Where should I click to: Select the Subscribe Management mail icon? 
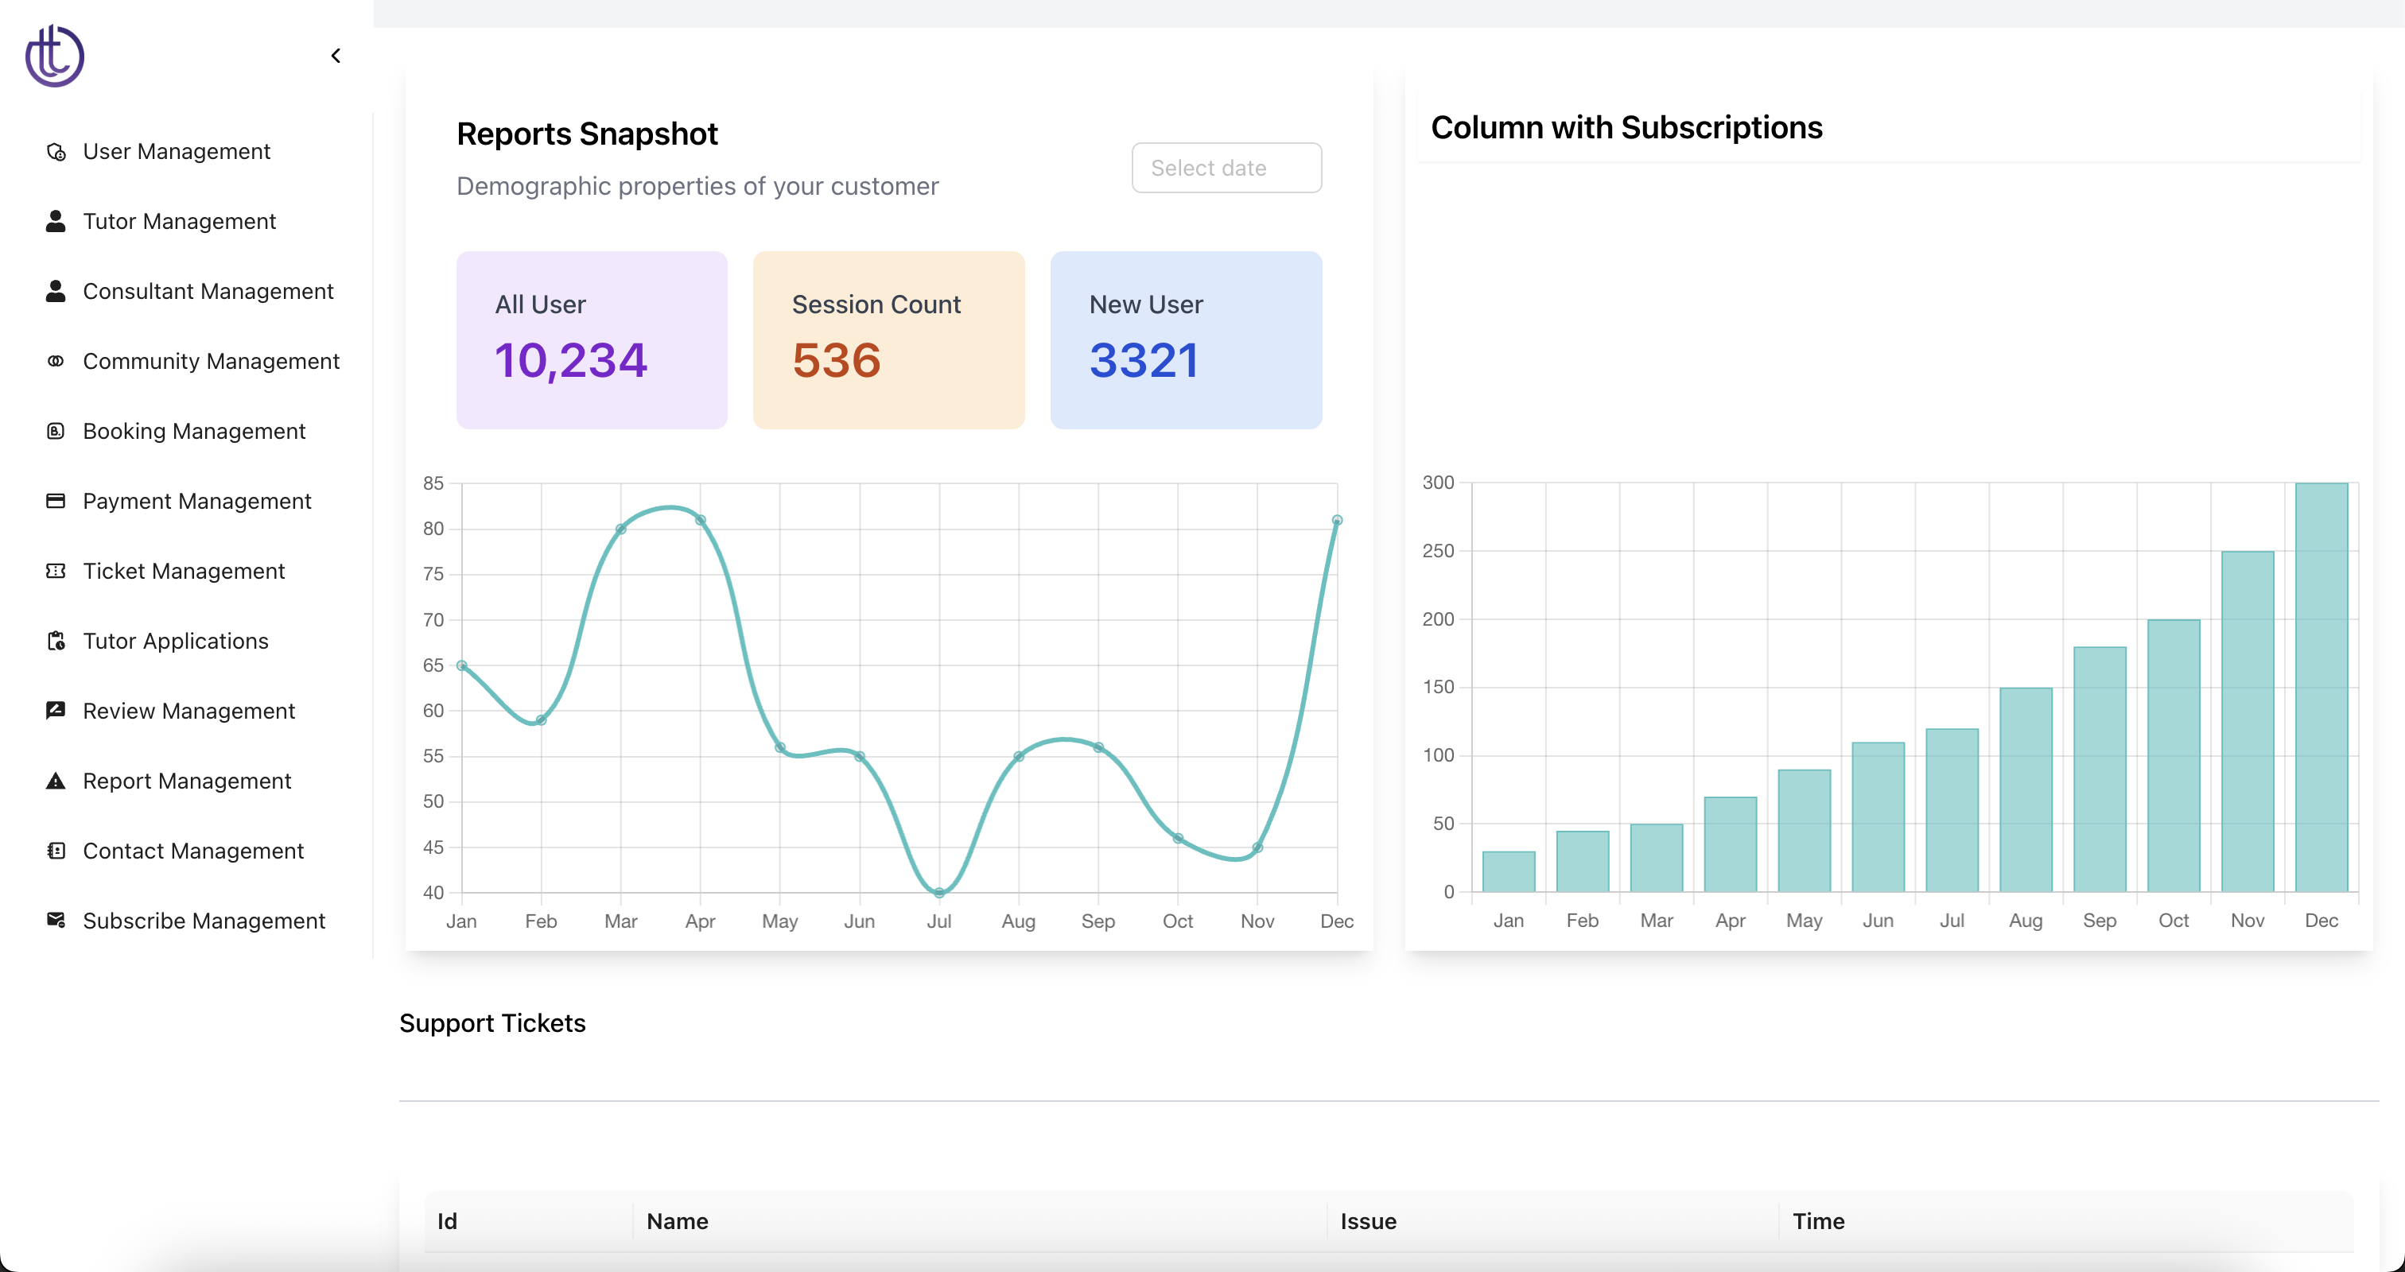56,920
